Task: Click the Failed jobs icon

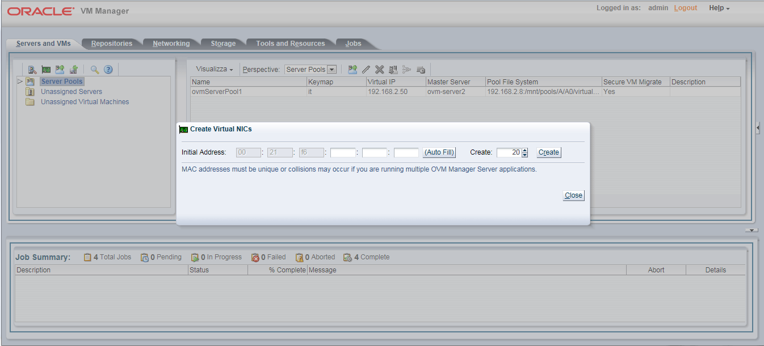Action: [255, 257]
